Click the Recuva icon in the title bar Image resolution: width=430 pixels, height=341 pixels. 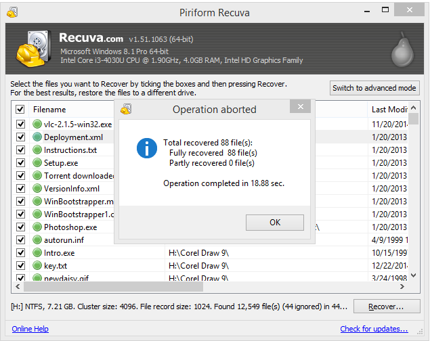[x=12, y=12]
